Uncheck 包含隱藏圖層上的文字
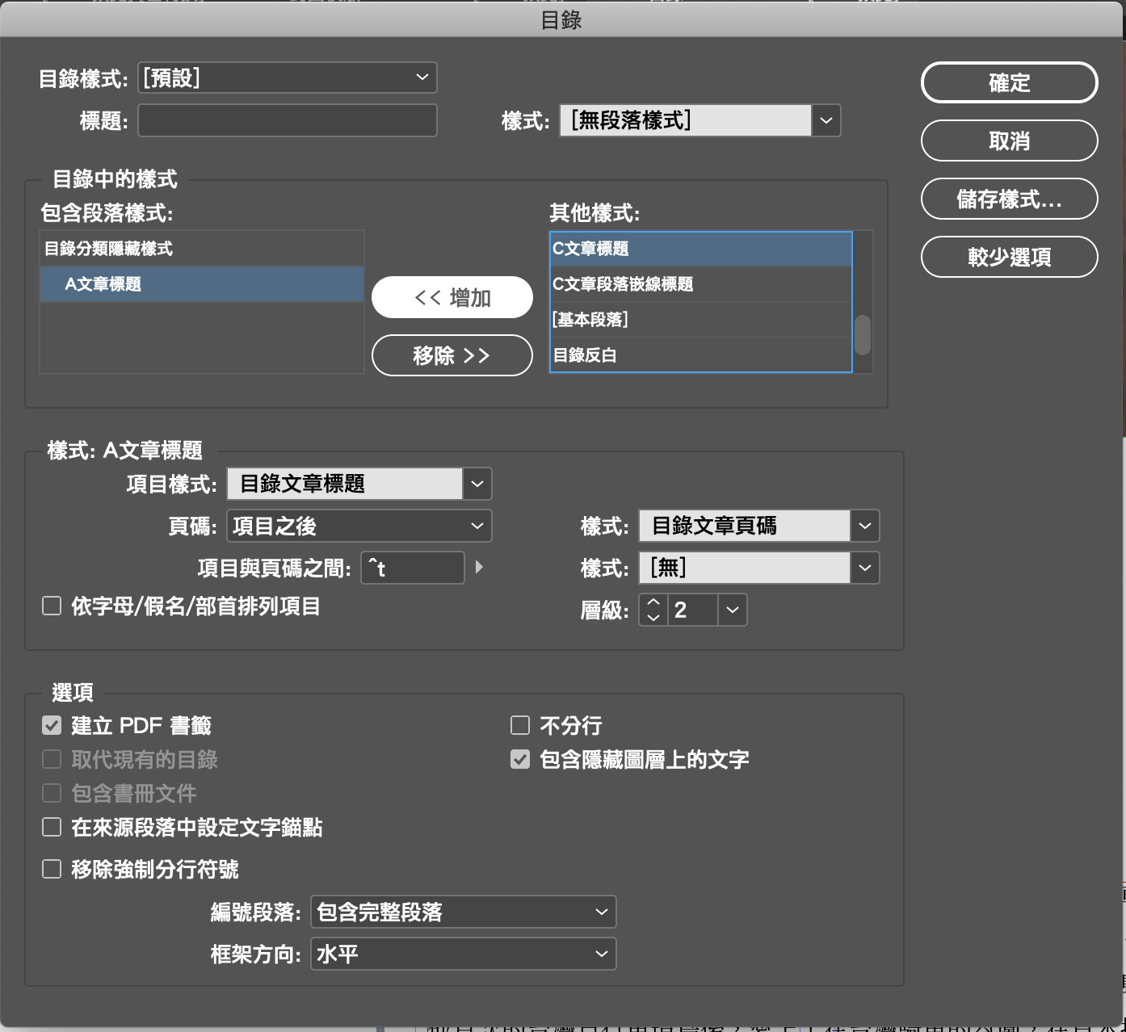The width and height of the screenshot is (1126, 1032). coord(520,759)
